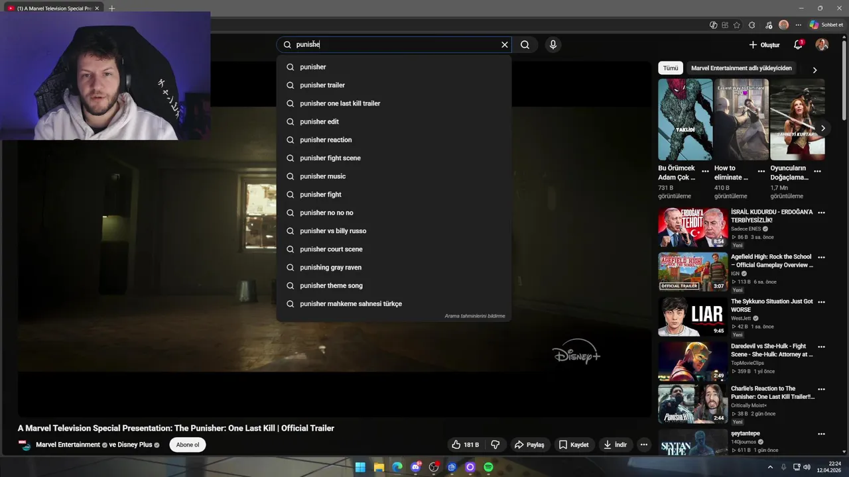The image size is (849, 477).
Task: Add page to favorites star icon
Action: click(x=736, y=25)
